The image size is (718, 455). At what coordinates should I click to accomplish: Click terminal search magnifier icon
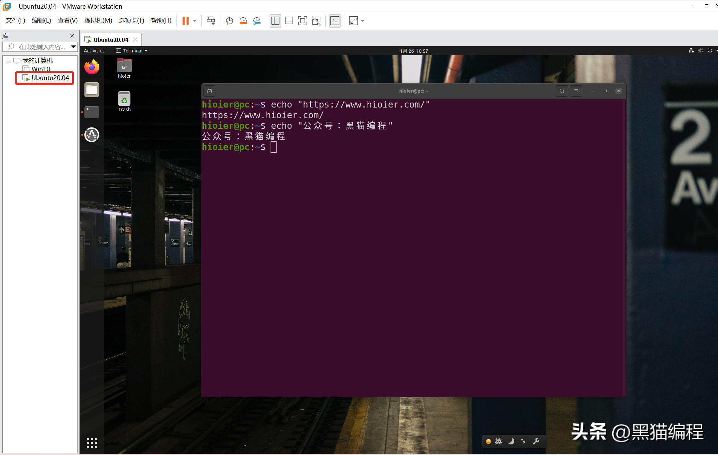coord(562,91)
